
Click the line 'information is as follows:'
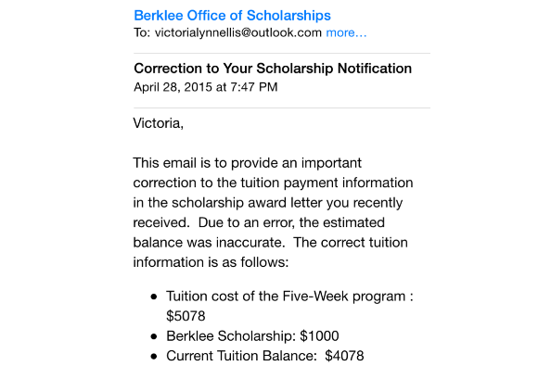(211, 262)
